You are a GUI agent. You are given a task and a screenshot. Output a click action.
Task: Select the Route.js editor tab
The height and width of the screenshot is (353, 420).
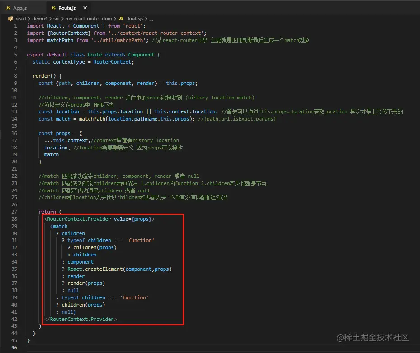pos(67,8)
